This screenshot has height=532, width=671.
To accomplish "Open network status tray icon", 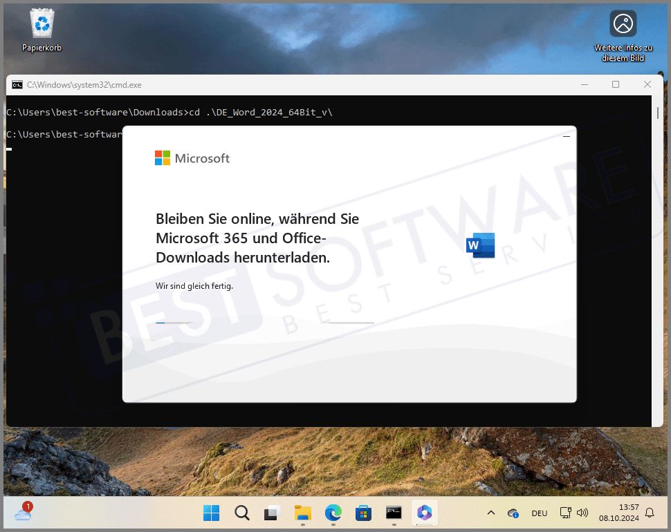I will click(x=566, y=513).
